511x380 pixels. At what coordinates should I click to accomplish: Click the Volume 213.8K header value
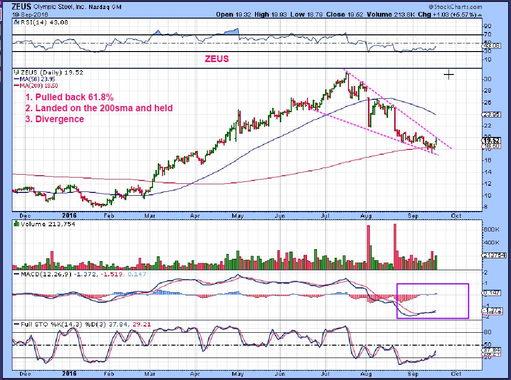point(392,14)
